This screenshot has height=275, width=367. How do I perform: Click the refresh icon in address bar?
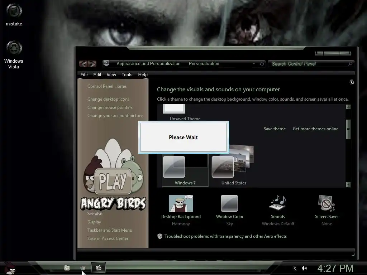[x=262, y=64]
